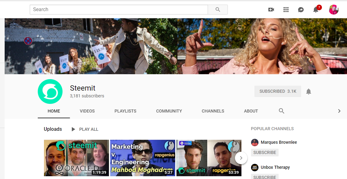The width and height of the screenshot is (347, 179).
Task: Open the create video camera icon
Action: (x=271, y=10)
